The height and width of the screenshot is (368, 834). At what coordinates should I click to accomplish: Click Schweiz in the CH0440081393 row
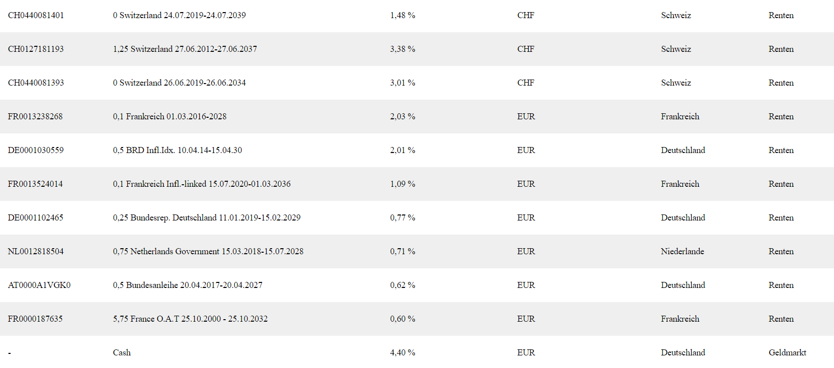pyautogui.click(x=676, y=83)
